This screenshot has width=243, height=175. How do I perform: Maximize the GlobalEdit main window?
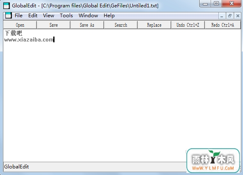click(x=216, y=4)
